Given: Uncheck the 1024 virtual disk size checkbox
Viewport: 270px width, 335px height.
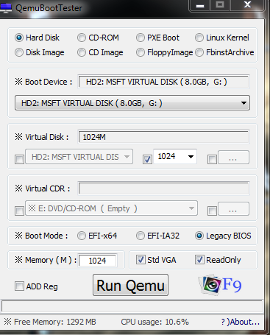Looking at the screenshot, I should click(x=147, y=159).
